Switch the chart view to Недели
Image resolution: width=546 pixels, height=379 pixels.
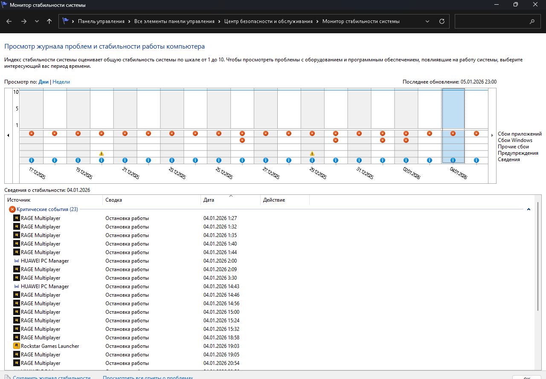(x=61, y=82)
